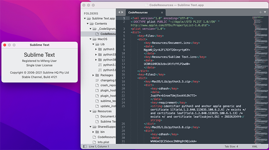Click 'Registered to Mifeng User' text

(x=39, y=61)
